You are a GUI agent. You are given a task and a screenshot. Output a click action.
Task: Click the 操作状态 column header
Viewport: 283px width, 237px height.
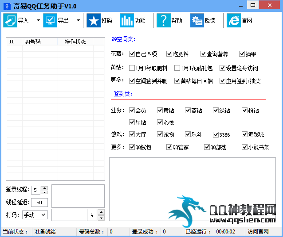(75, 42)
